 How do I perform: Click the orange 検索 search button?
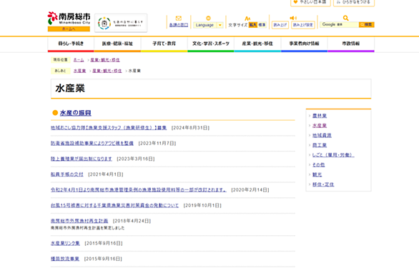pos(366,24)
